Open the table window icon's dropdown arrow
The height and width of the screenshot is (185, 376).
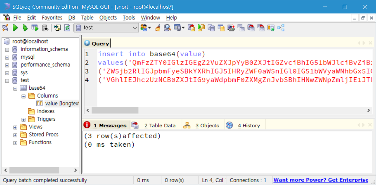tap(183, 28)
